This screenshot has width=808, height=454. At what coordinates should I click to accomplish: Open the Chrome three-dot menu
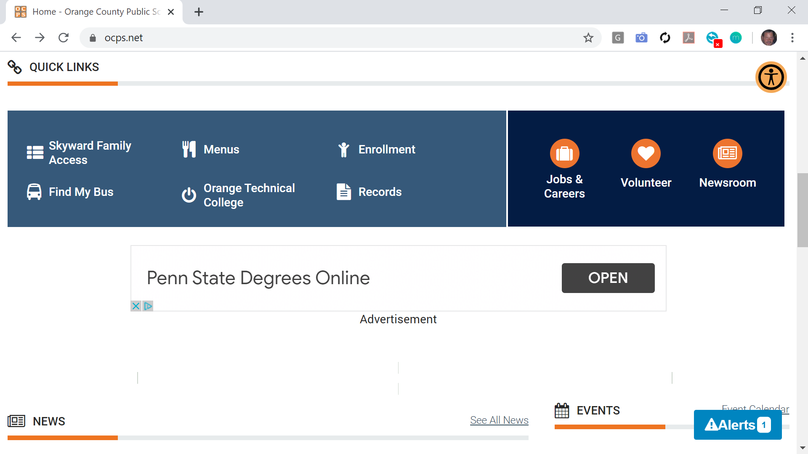point(792,38)
